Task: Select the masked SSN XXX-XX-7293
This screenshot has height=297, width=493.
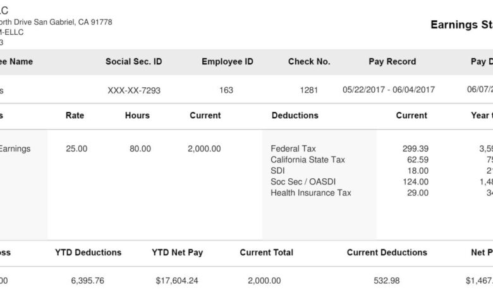Action: point(133,90)
